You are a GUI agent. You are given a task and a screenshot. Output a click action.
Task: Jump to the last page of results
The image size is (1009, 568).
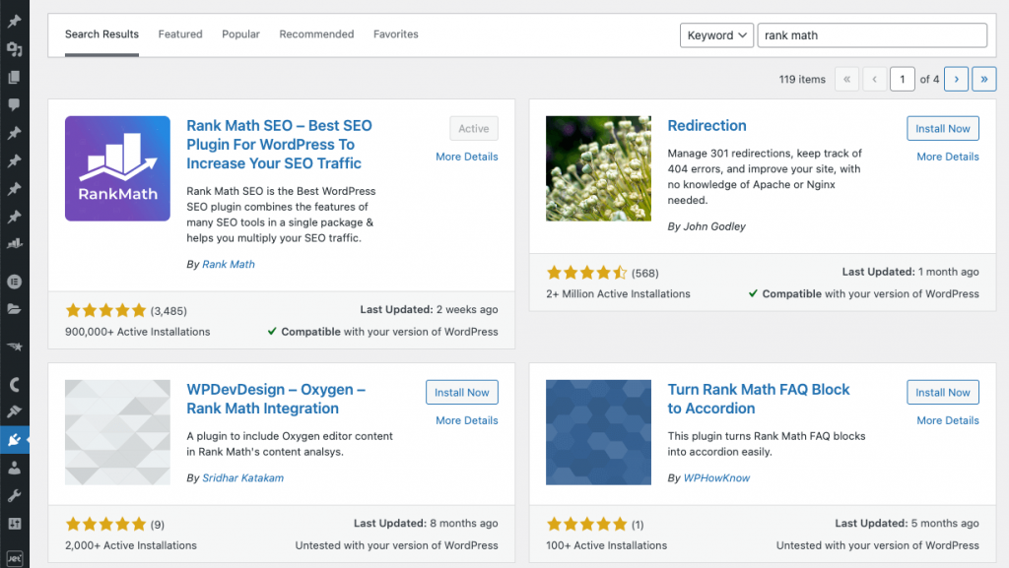tap(984, 79)
